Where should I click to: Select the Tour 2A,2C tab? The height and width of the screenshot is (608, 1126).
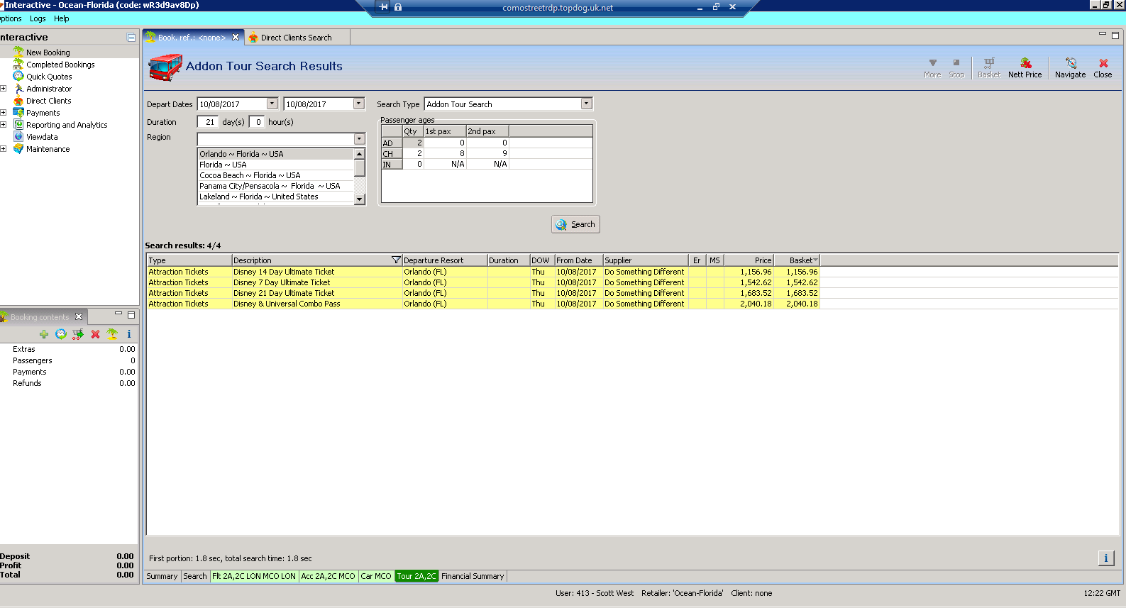(416, 576)
